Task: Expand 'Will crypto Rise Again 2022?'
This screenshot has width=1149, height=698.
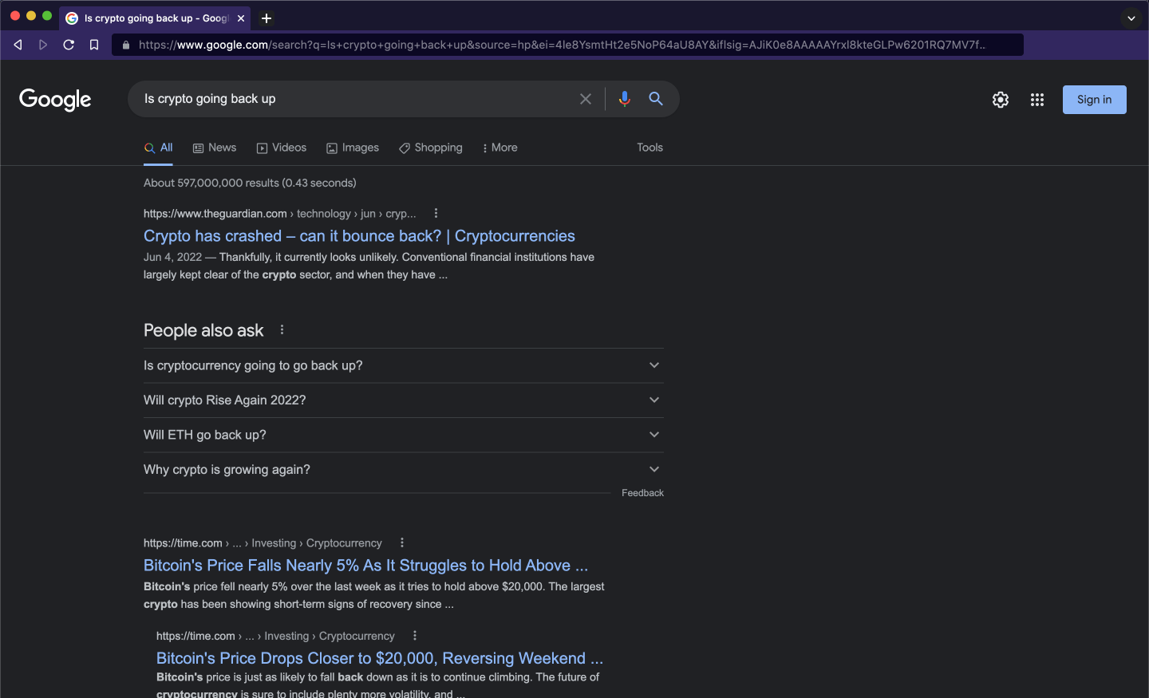Action: [x=404, y=400]
